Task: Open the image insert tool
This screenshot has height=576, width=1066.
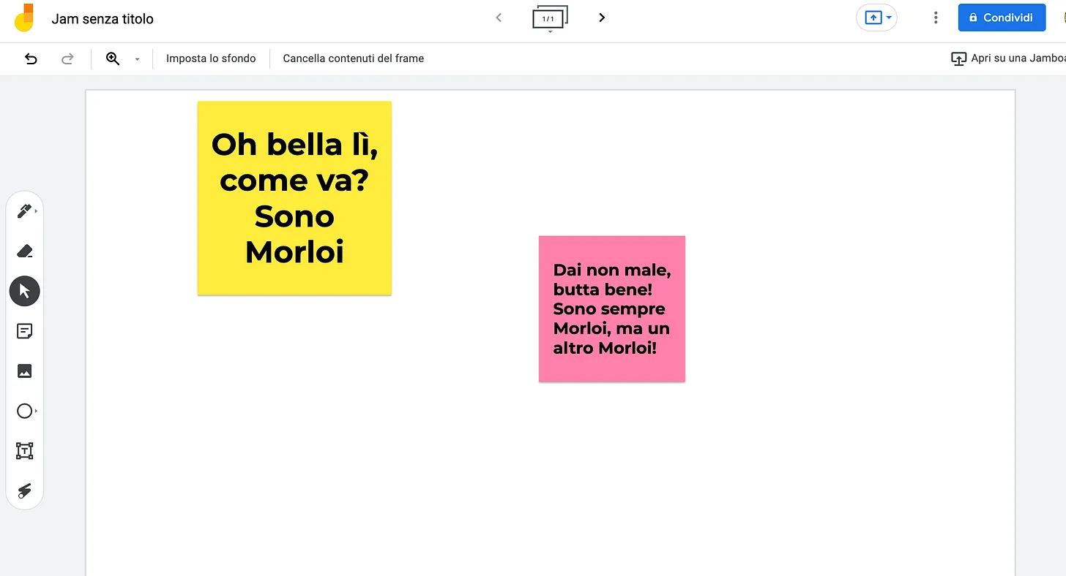Action: (24, 371)
